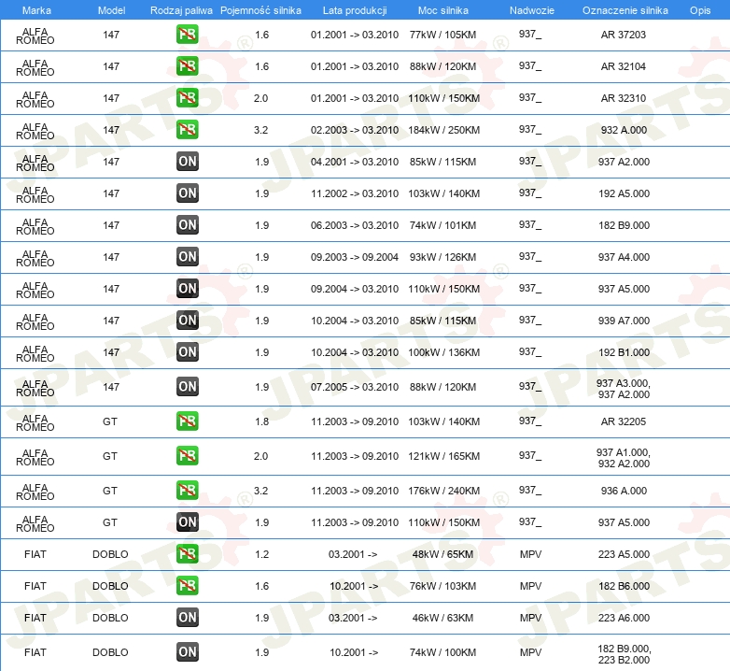Click the ON diesel icon in the Doblo 74kW / 100KM row
The height and width of the screenshot is (671, 730).
(x=187, y=652)
